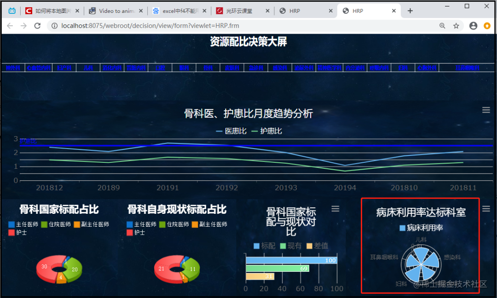
Task: Open the 消化内科 department link
Action: click(x=112, y=68)
